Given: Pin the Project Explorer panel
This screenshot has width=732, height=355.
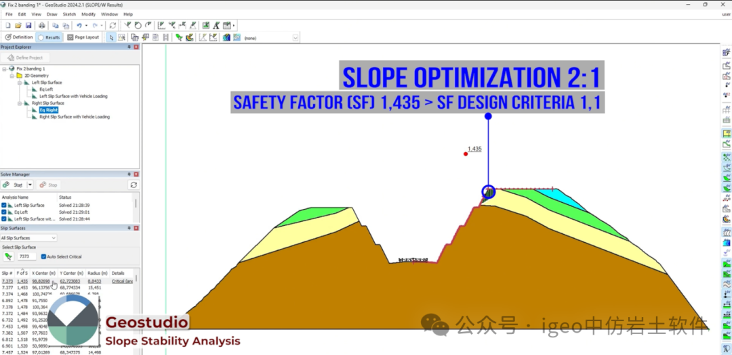Looking at the screenshot, I should pyautogui.click(x=129, y=47).
